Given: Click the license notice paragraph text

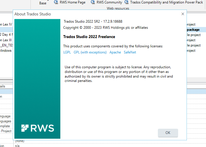Looking at the screenshot, I should (119, 74).
